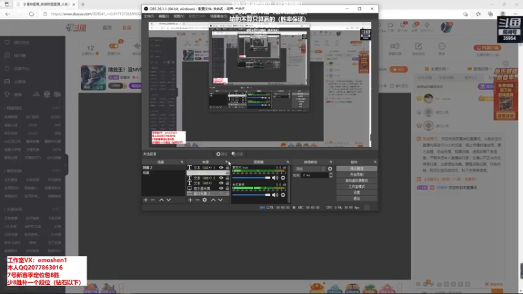
Task: Click the Studio Mode button
Action: click(x=356, y=187)
